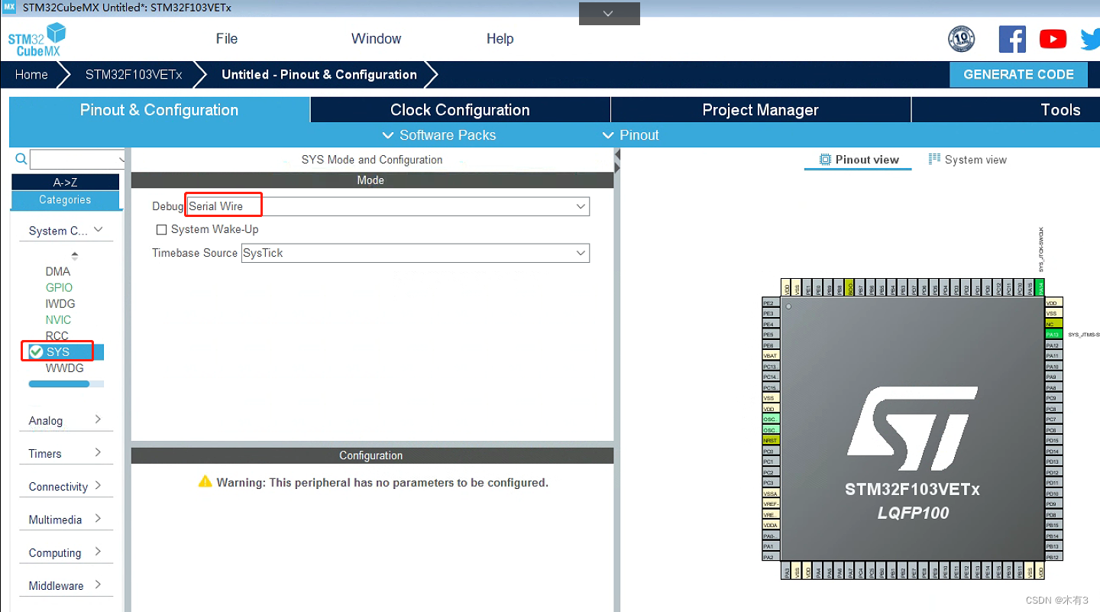Viewport: 1100px width, 612px height.
Task: Enable the System Wake-Up checkbox
Action: [x=161, y=229]
